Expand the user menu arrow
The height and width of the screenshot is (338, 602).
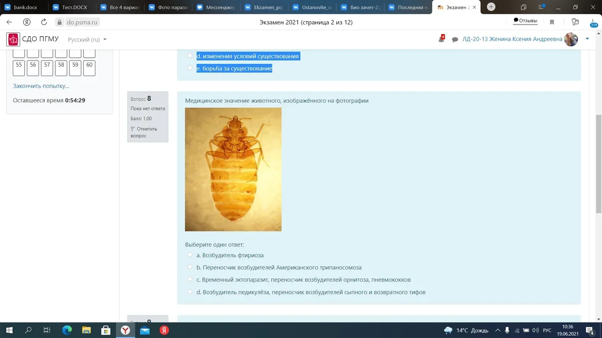pyautogui.click(x=587, y=39)
